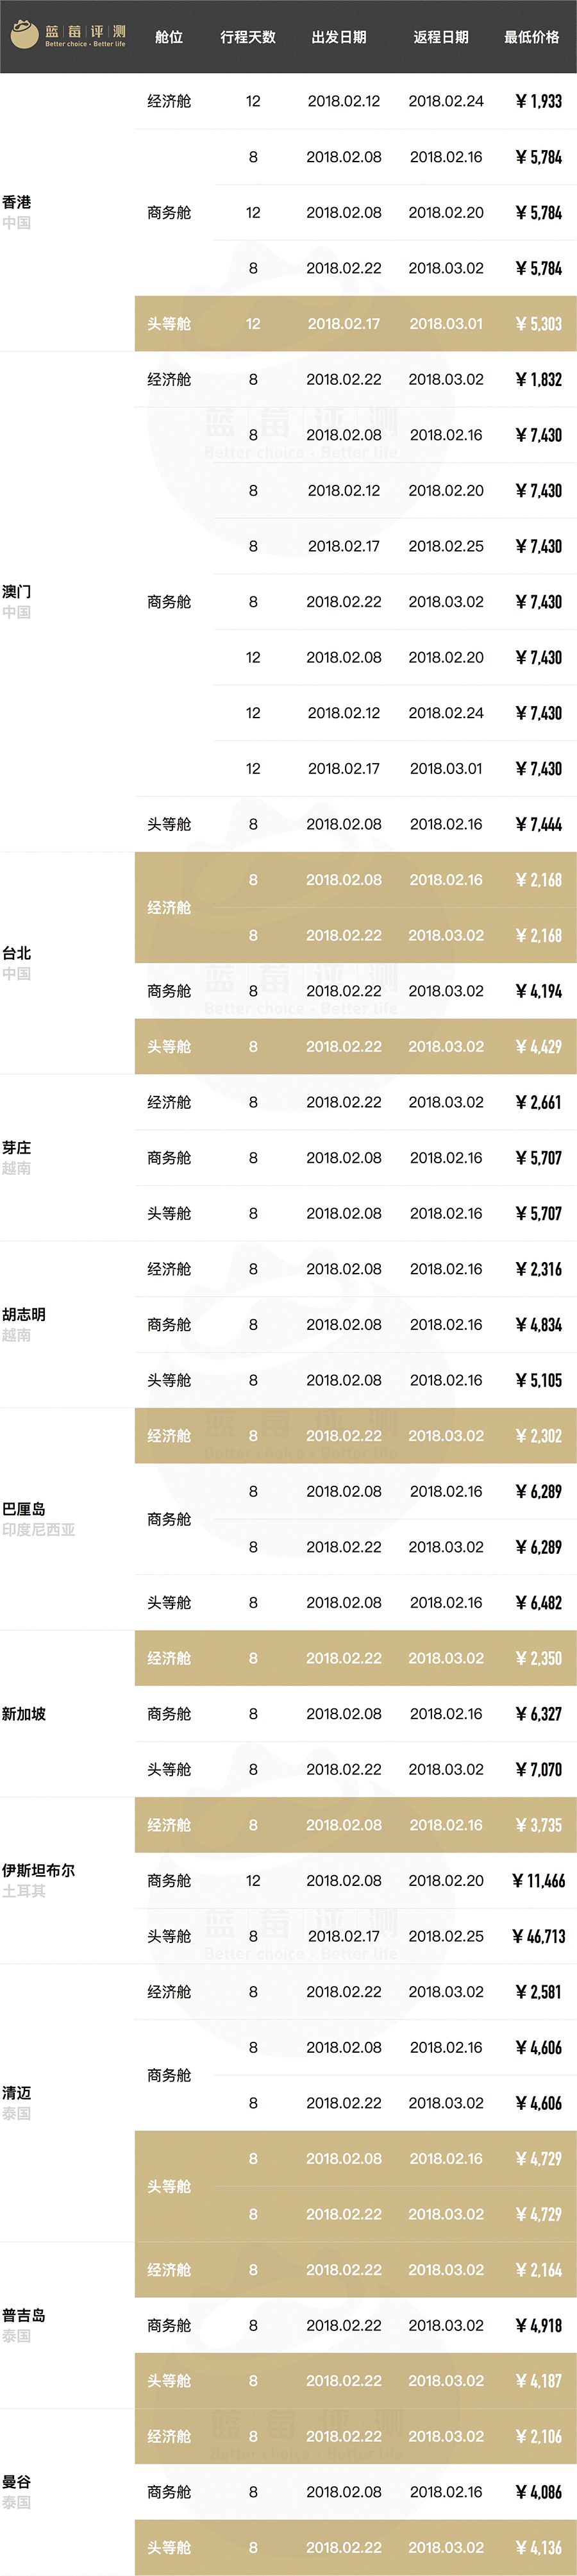
Task: Click the ¥2,316 economy price for 胡志明
Action: 538,1269
